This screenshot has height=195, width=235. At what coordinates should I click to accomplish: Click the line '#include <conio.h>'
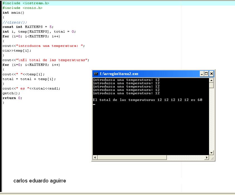coord(23,8)
